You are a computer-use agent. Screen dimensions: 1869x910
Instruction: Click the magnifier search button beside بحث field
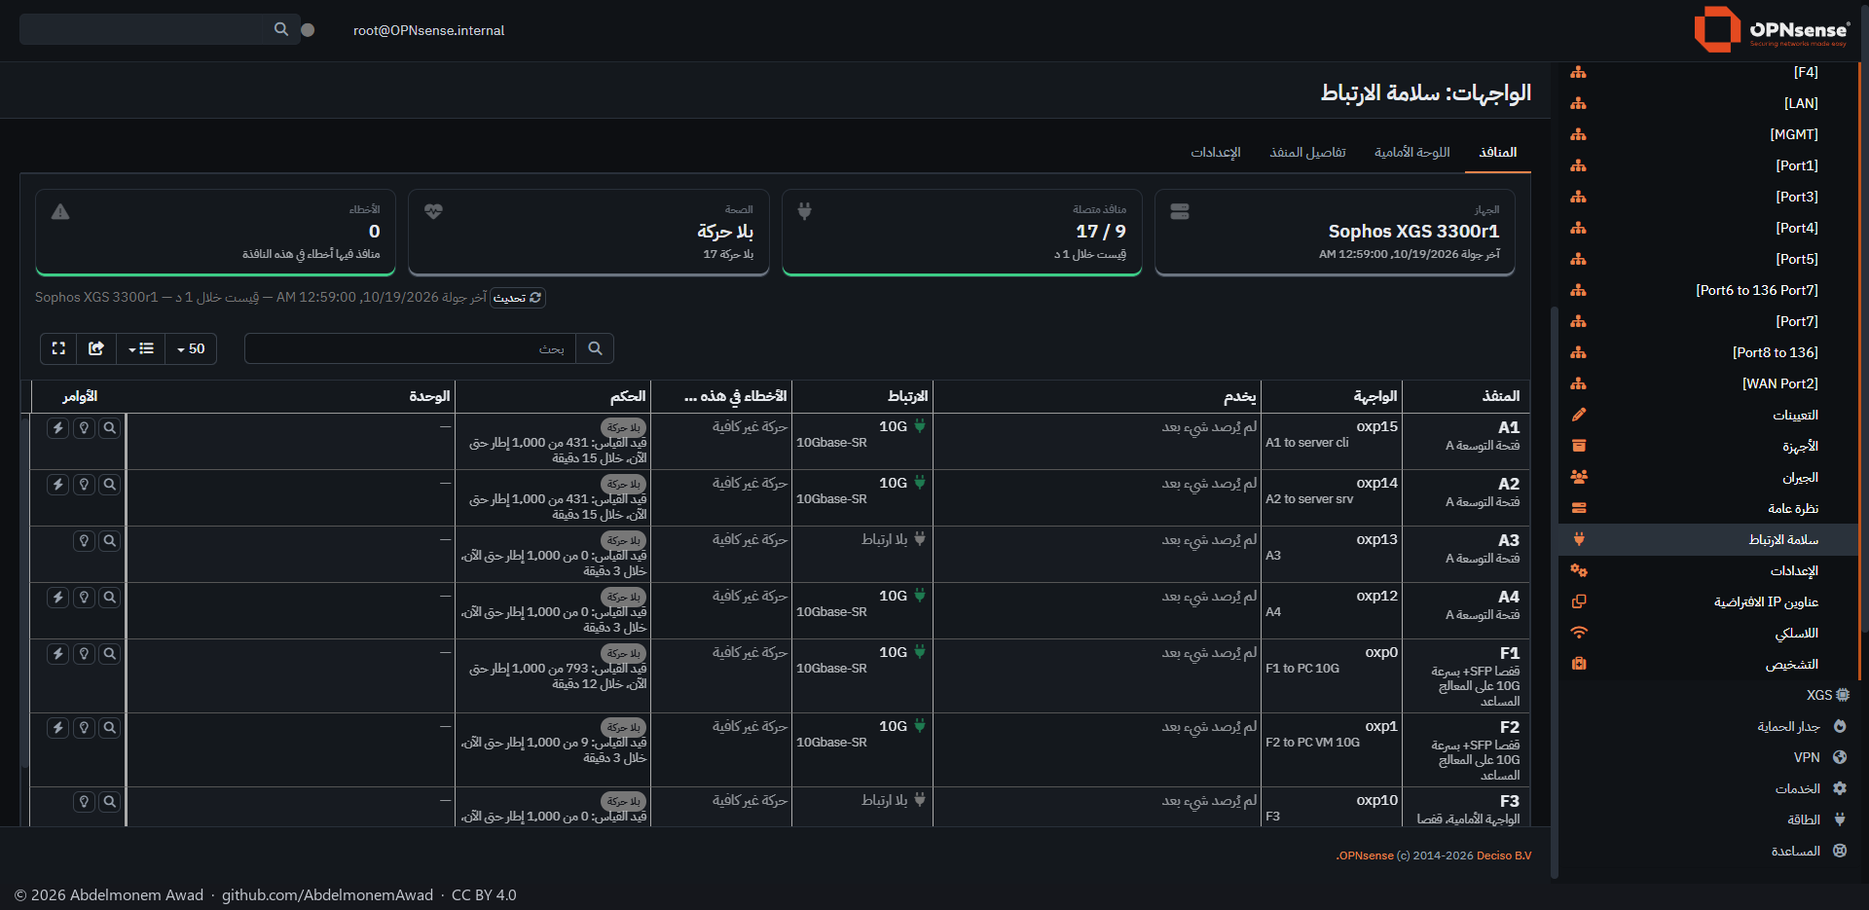[595, 348]
